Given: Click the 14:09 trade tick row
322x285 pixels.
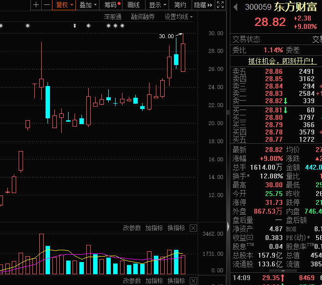Looking at the screenshot, I should pyautogui.click(x=277, y=278).
